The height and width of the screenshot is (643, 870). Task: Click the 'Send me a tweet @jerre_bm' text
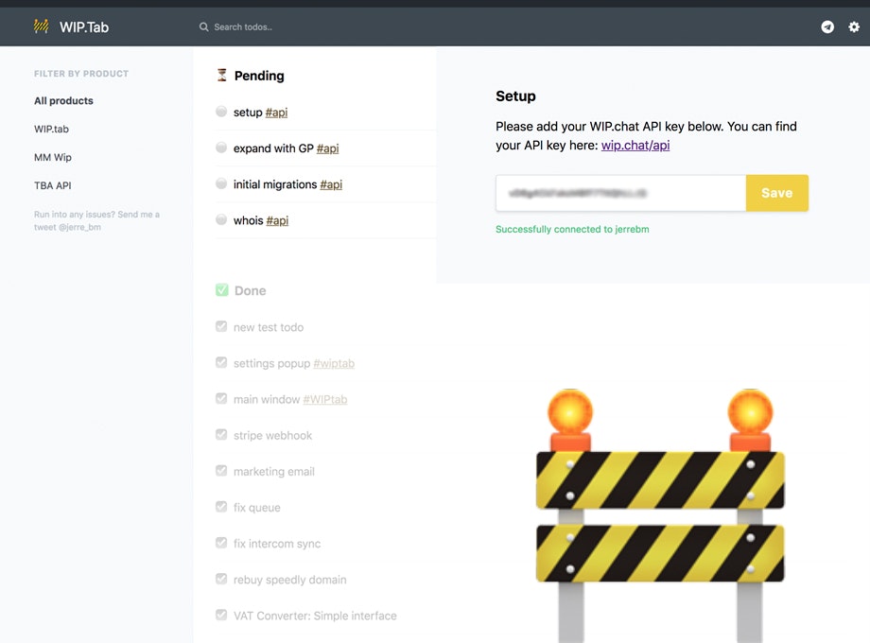click(x=96, y=220)
